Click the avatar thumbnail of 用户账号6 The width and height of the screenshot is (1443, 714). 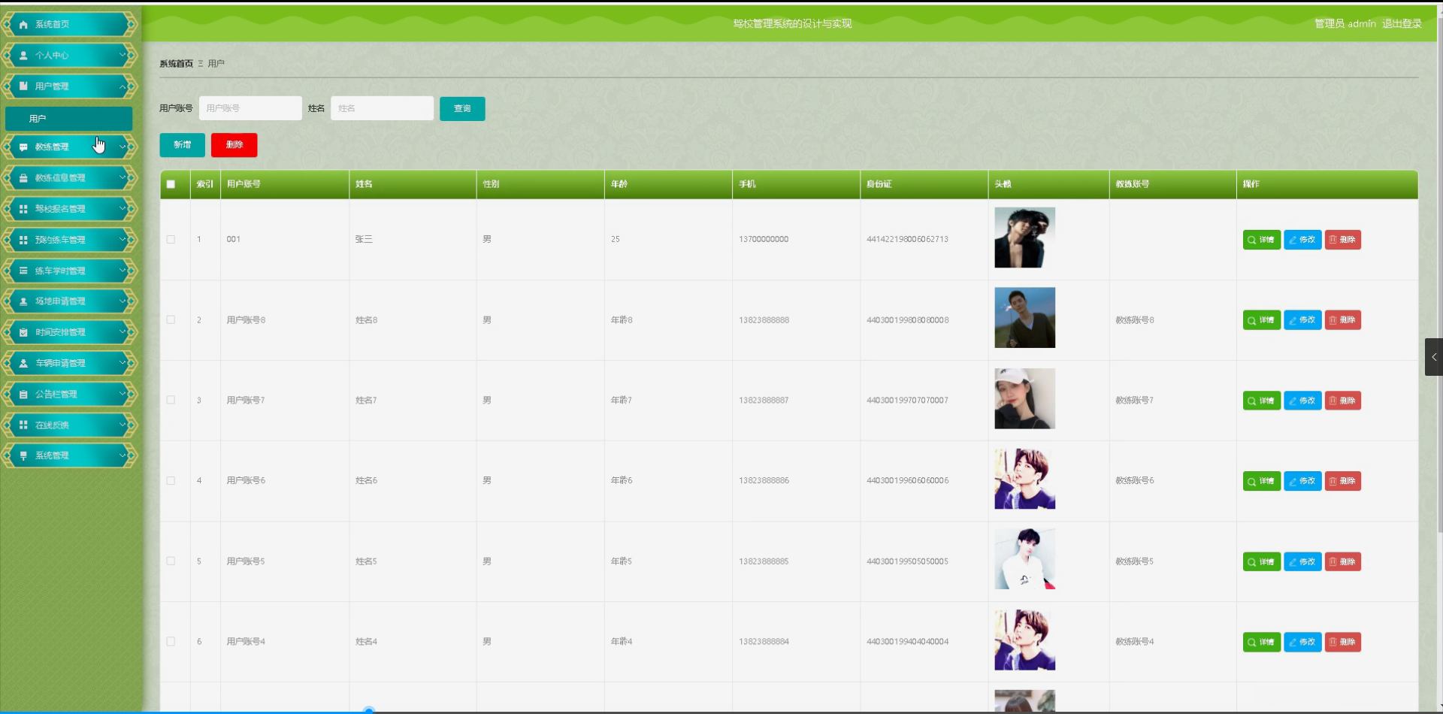click(x=1025, y=479)
